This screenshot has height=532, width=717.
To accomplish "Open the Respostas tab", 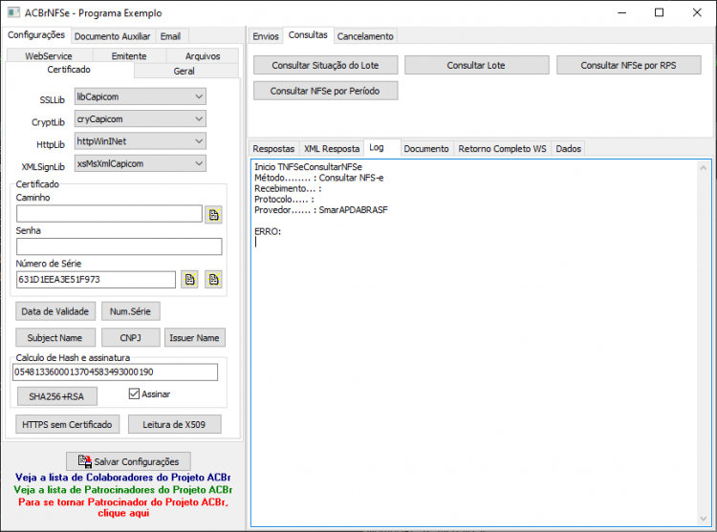I will (273, 149).
